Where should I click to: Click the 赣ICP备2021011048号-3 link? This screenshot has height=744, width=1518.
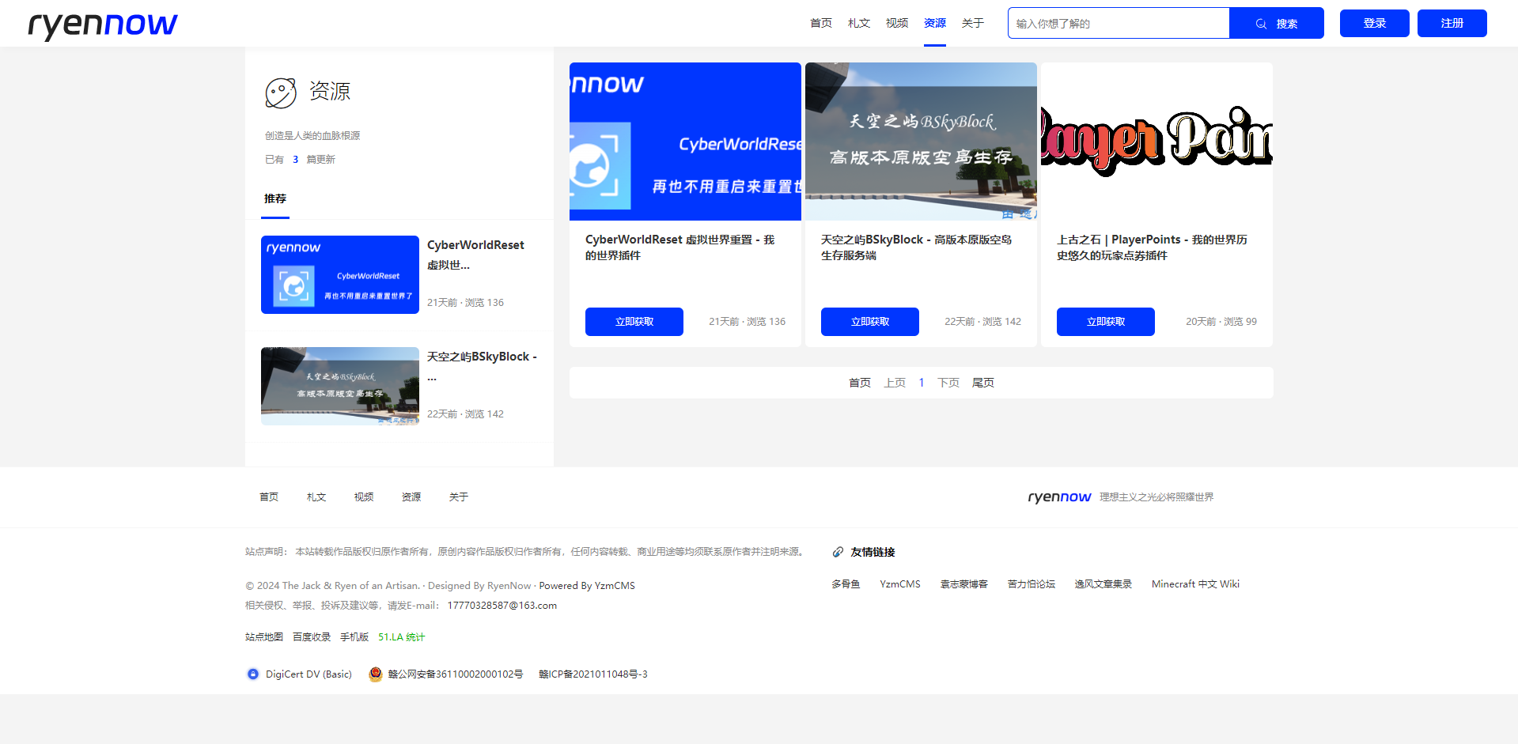pyautogui.click(x=593, y=674)
